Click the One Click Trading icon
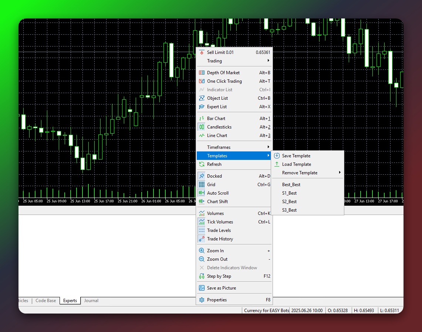The height and width of the screenshot is (332, 422). click(202, 81)
